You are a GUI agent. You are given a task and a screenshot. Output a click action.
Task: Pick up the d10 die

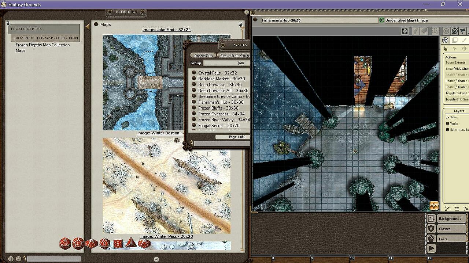pyautogui.click(x=91, y=244)
